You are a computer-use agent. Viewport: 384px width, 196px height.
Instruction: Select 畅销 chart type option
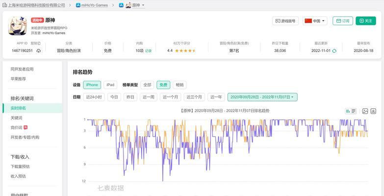[179, 85]
